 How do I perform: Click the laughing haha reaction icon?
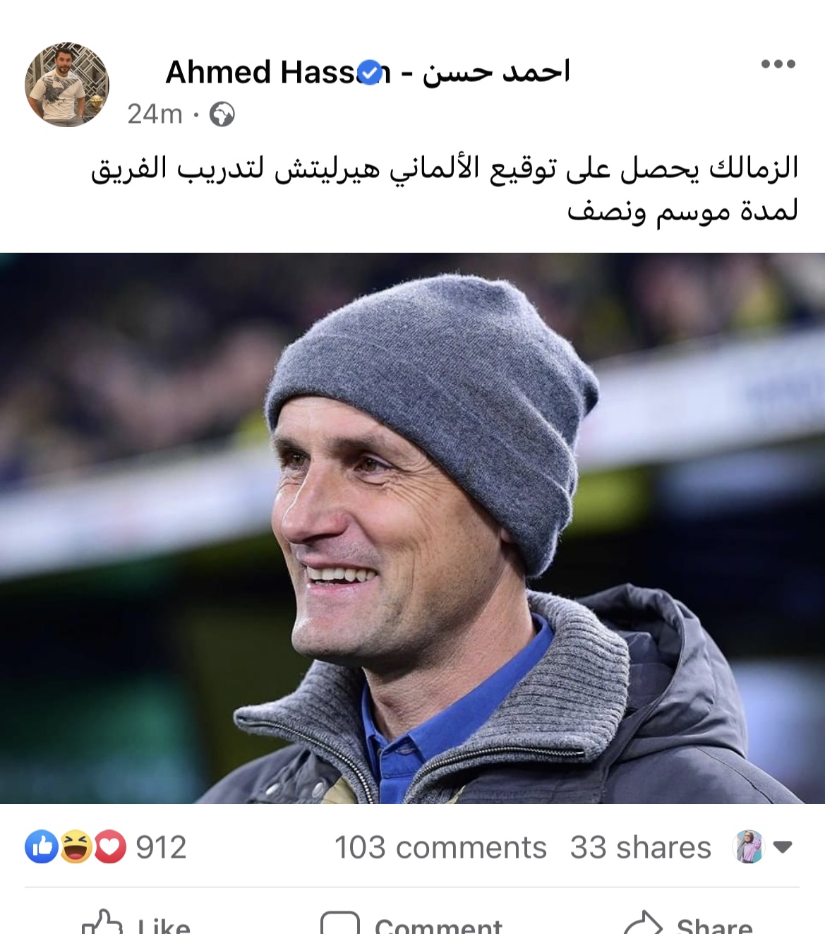pyautogui.click(x=76, y=846)
